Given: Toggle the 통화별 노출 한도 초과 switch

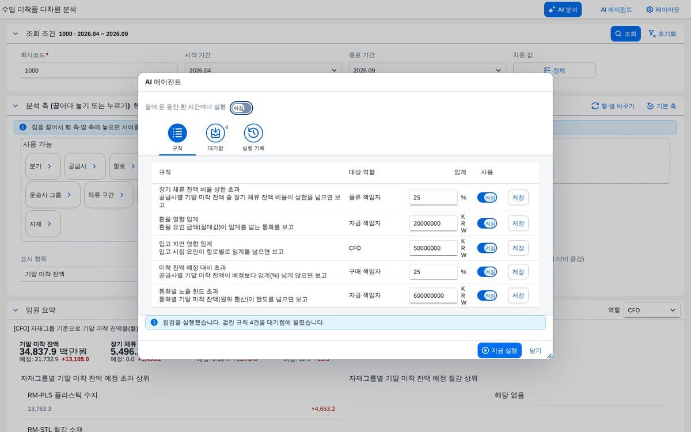Looking at the screenshot, I should [x=487, y=295].
